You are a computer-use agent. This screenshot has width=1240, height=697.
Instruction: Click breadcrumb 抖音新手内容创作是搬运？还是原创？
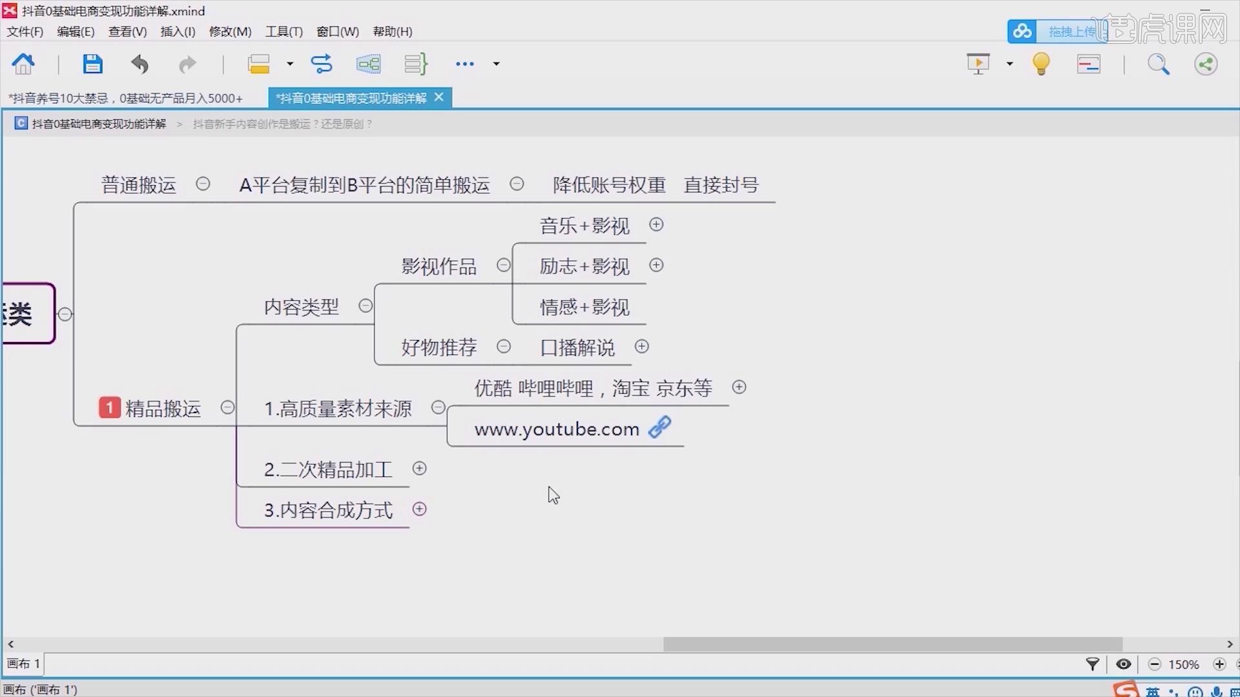click(283, 123)
